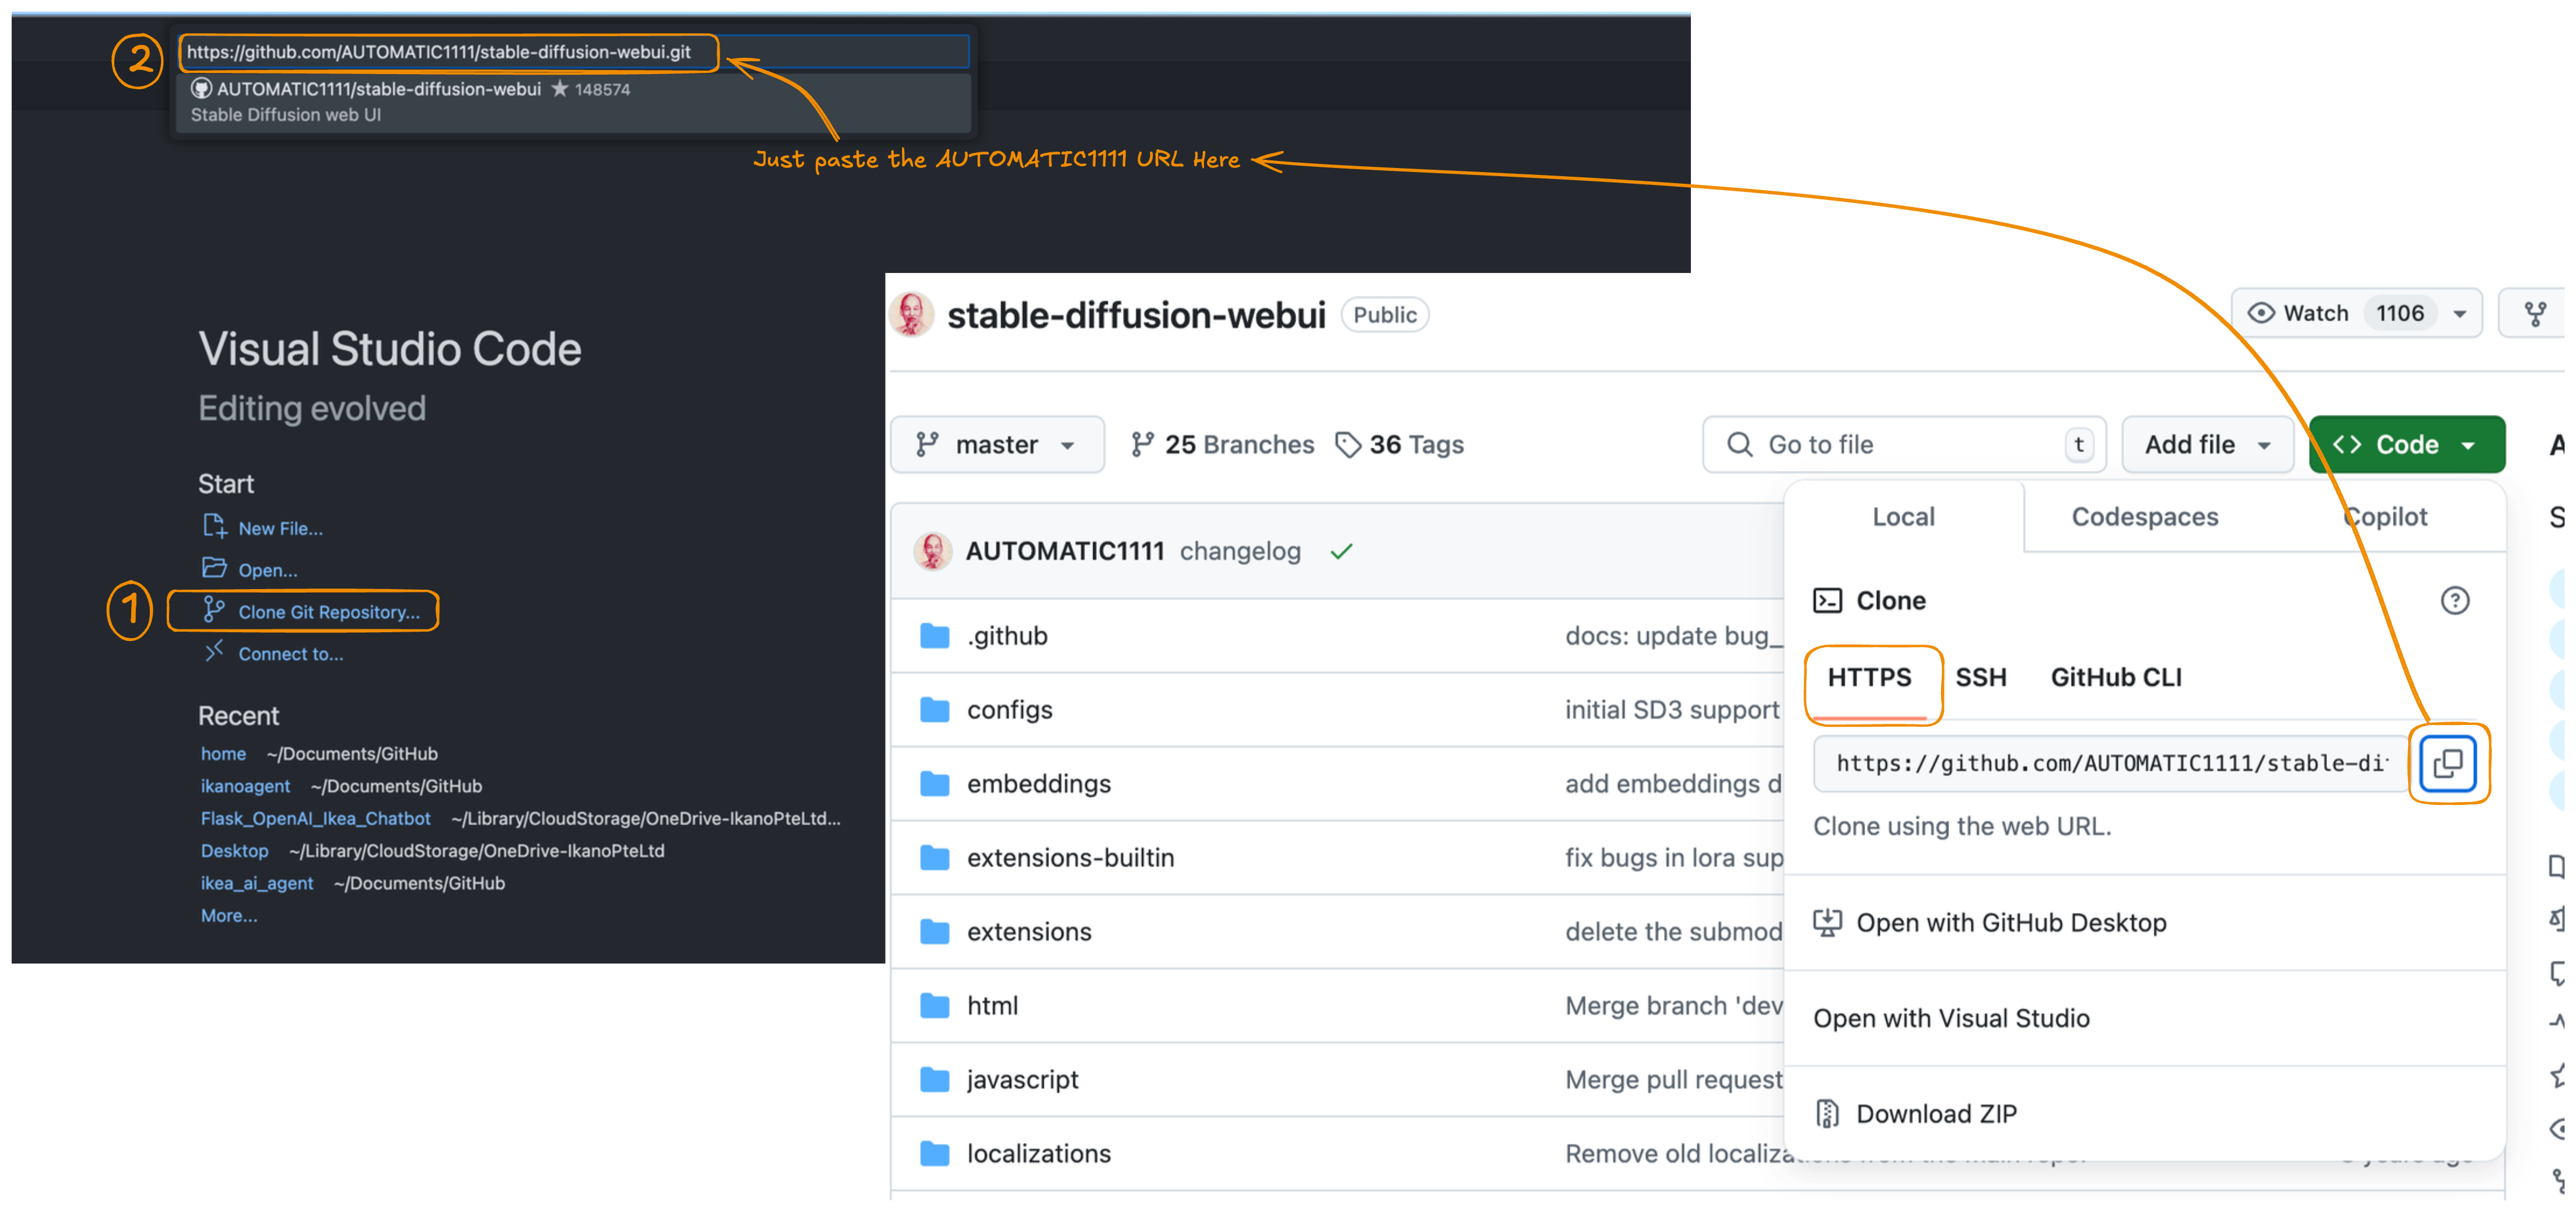Click AUTOMATIC1111 commit author avatar

click(932, 551)
